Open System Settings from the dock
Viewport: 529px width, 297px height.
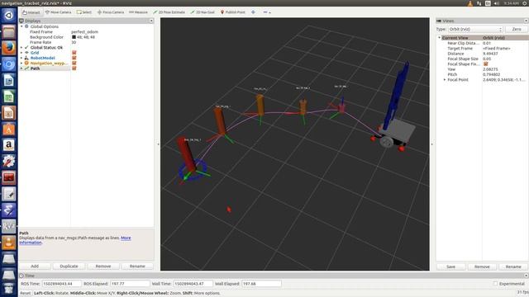[x=9, y=162]
